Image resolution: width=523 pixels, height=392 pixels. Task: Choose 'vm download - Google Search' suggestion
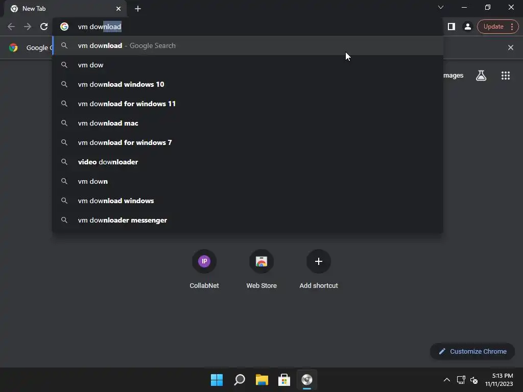248,45
